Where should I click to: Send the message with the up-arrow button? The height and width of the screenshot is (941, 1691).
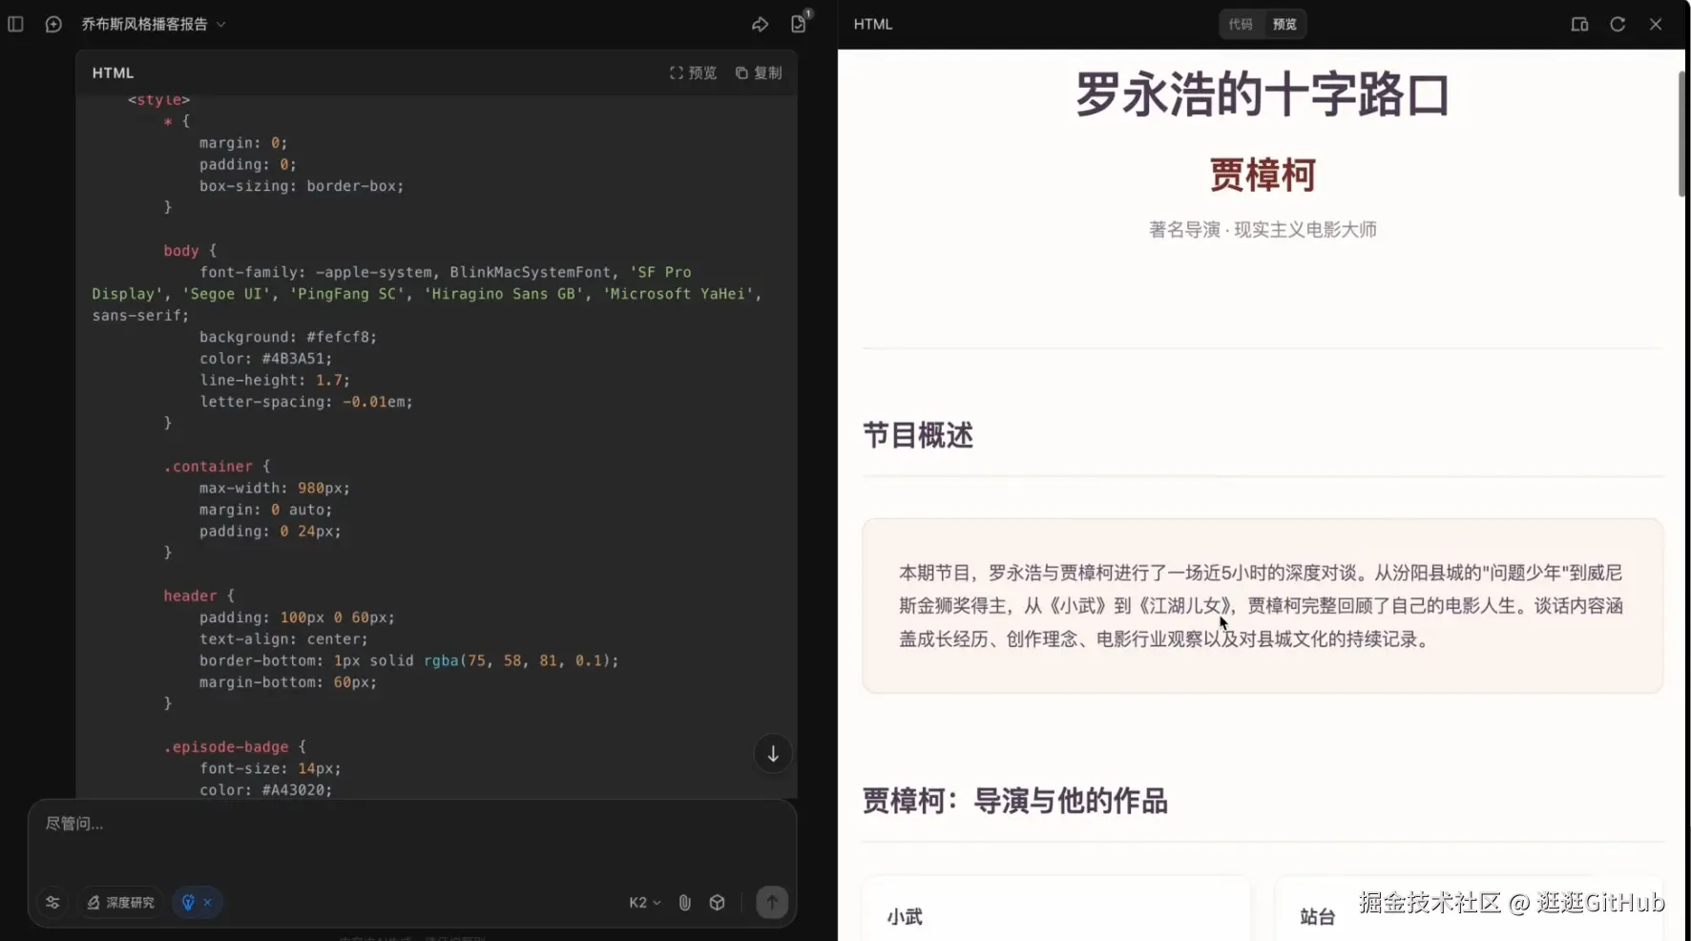[x=772, y=902]
